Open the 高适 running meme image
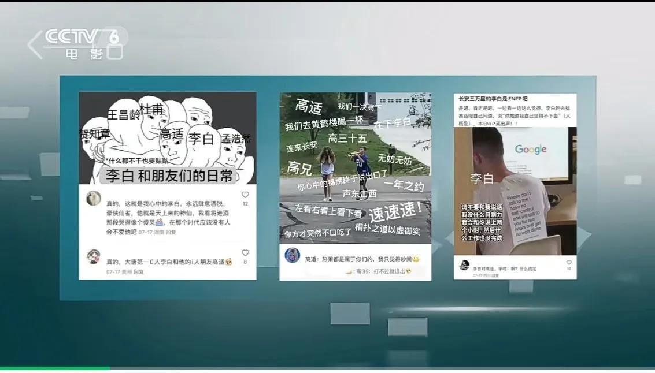Screen dimensions: 655x373 (x=355, y=167)
